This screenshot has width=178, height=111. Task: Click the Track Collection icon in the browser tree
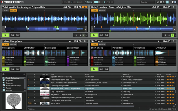tap(4, 78)
